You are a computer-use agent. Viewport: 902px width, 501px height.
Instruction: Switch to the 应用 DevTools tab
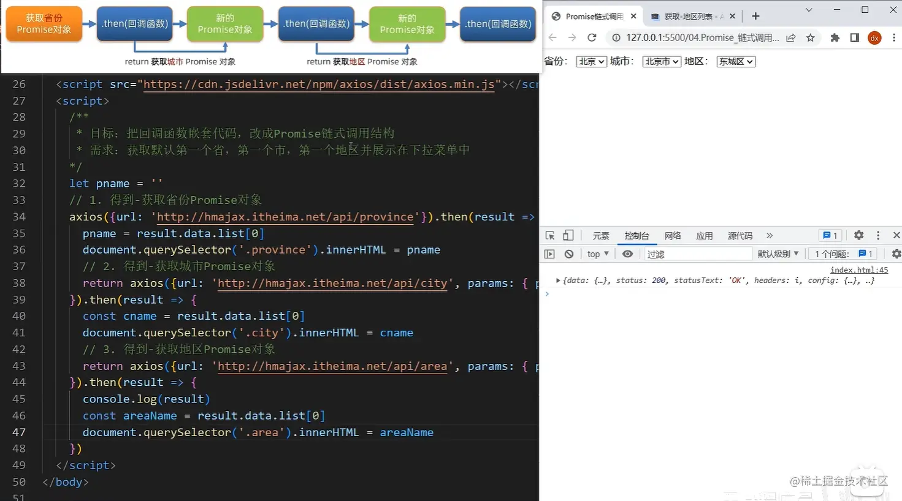click(x=705, y=236)
